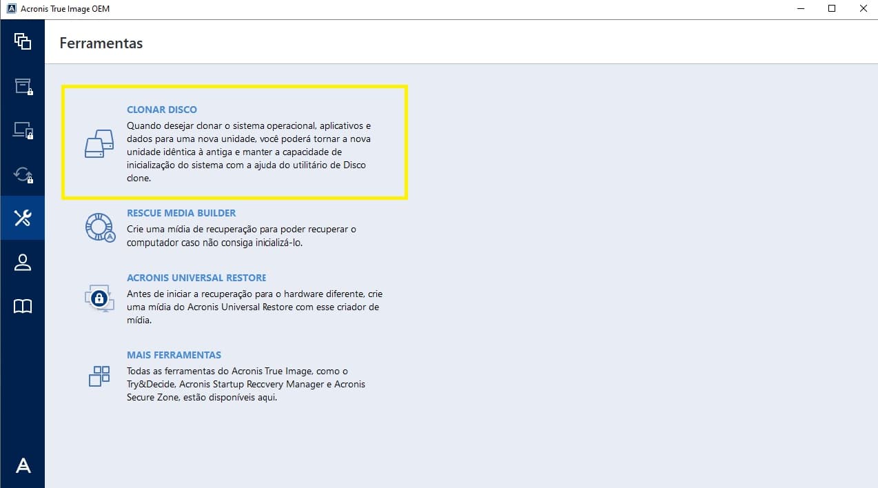
Task: Open the locked Archive section in the sidebar
Action: (23, 85)
